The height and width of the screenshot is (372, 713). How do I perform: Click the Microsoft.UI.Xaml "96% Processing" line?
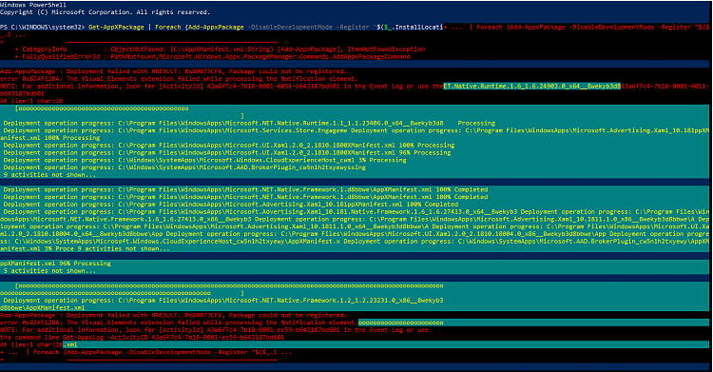[x=227, y=153]
